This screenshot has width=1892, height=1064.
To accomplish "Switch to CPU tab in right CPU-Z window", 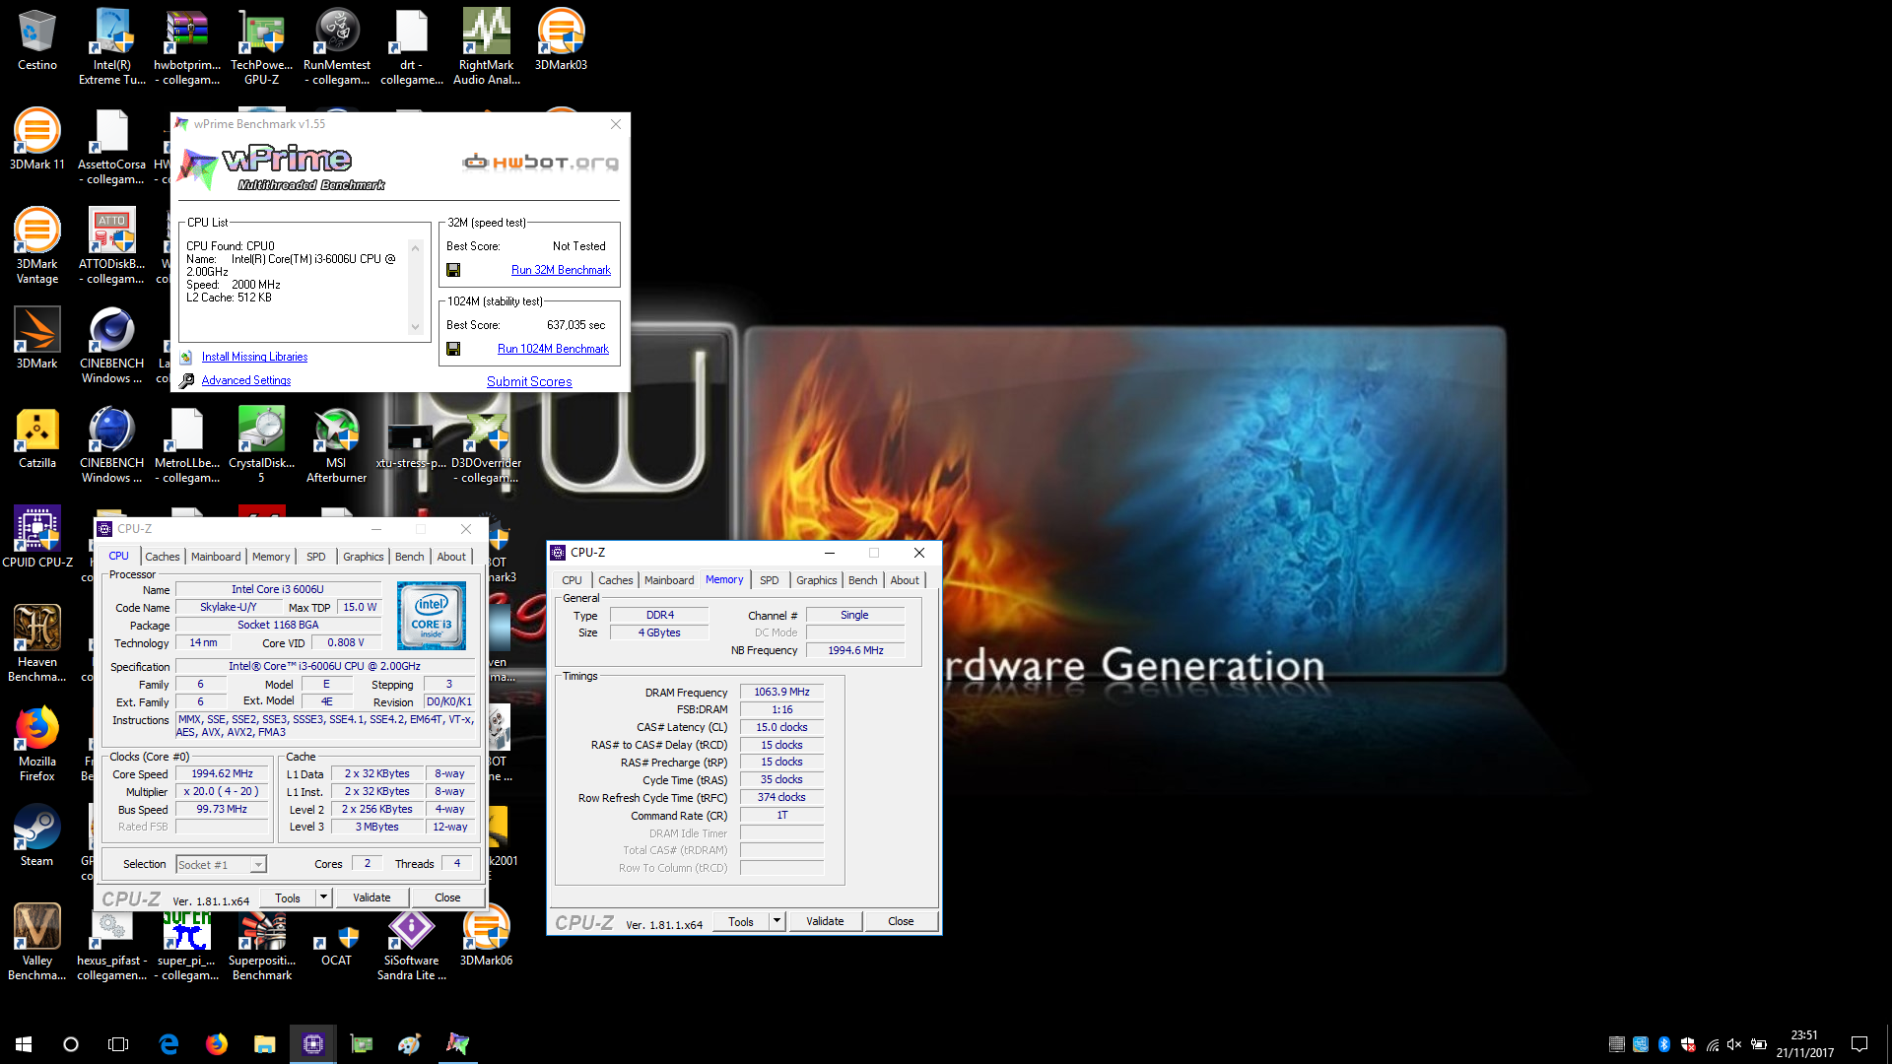I will [572, 580].
